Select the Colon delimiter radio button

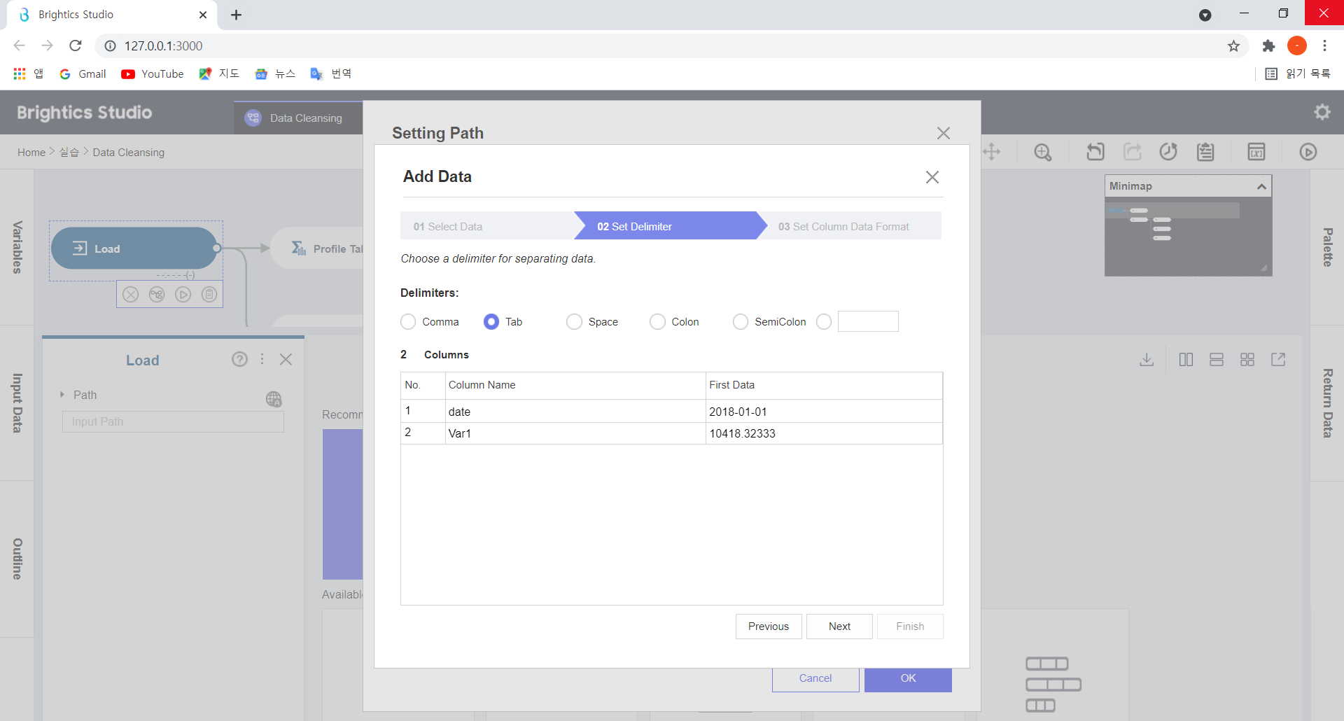(x=657, y=322)
